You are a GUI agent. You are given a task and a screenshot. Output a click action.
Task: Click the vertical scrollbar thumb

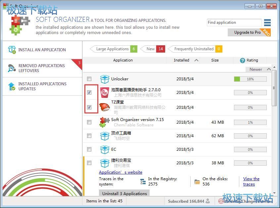tap(274, 88)
